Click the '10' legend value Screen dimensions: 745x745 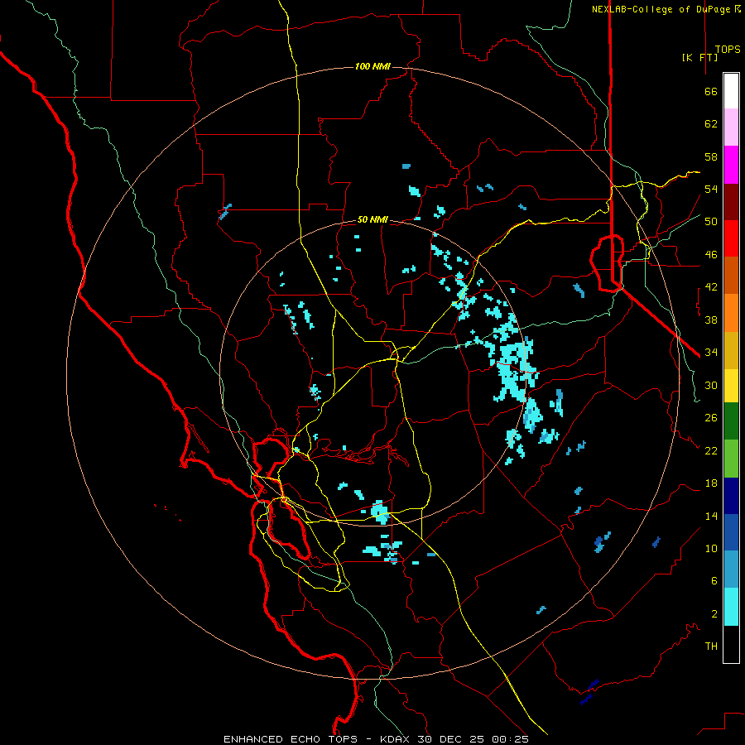pyautogui.click(x=711, y=548)
